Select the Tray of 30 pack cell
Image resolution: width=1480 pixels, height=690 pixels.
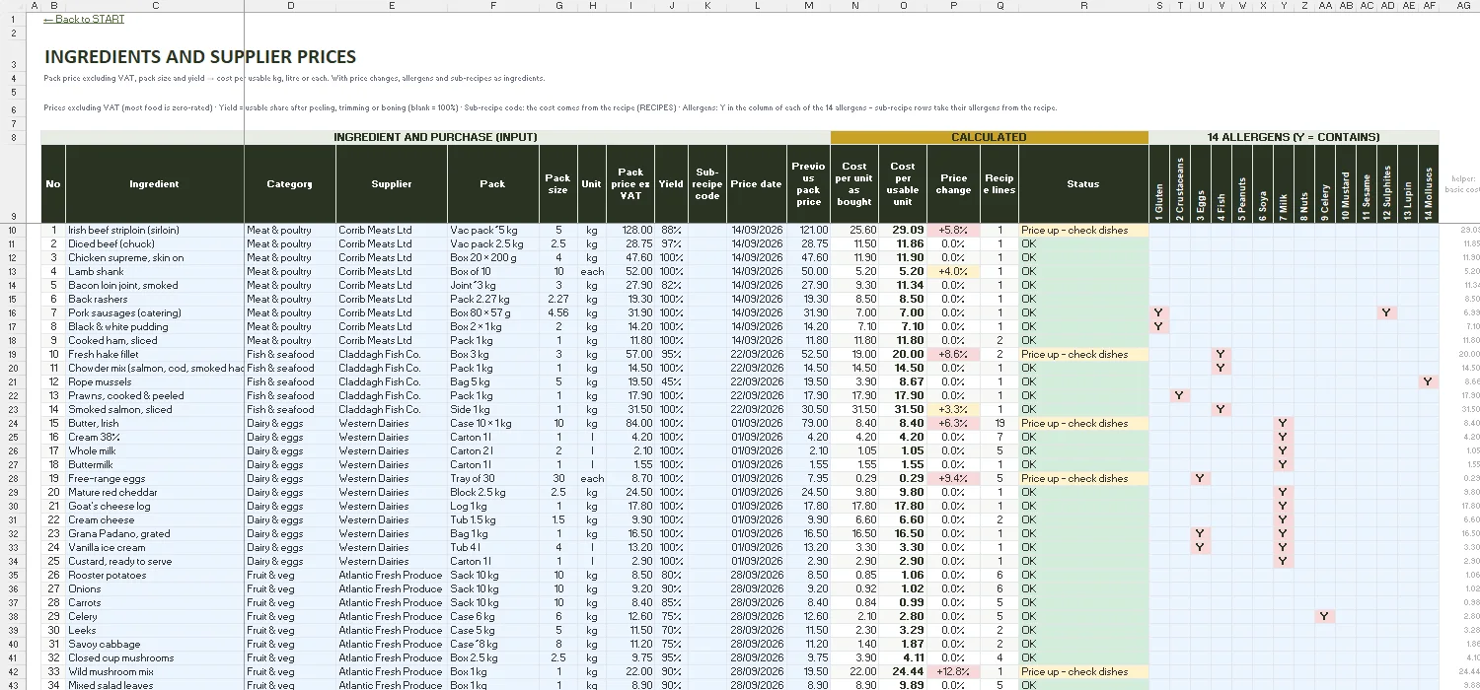(x=493, y=478)
